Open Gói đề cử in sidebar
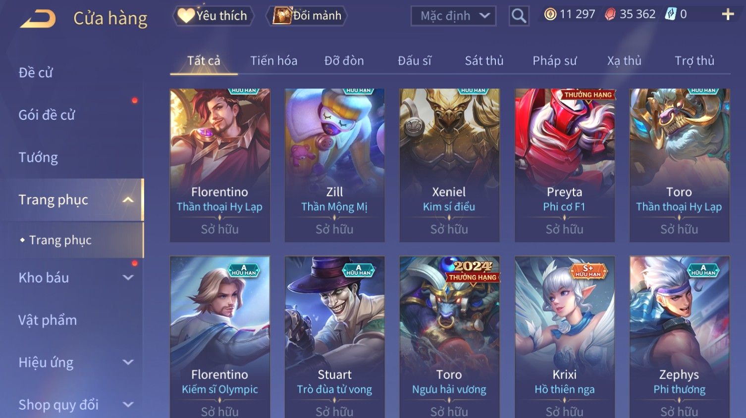Viewport: 746px width, 418px height. tap(47, 115)
